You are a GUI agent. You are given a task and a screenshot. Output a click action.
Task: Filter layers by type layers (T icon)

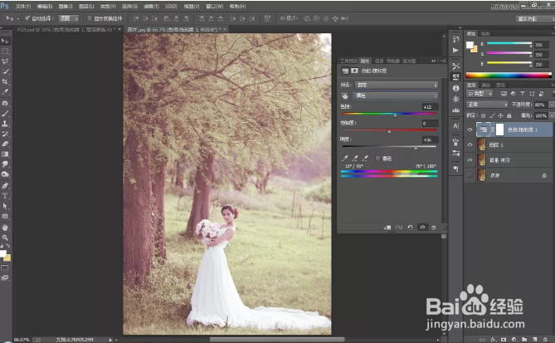pyautogui.click(x=523, y=94)
